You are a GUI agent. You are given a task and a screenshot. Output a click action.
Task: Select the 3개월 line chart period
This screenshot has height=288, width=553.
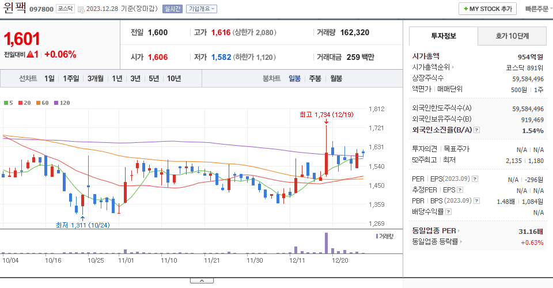[96, 78]
